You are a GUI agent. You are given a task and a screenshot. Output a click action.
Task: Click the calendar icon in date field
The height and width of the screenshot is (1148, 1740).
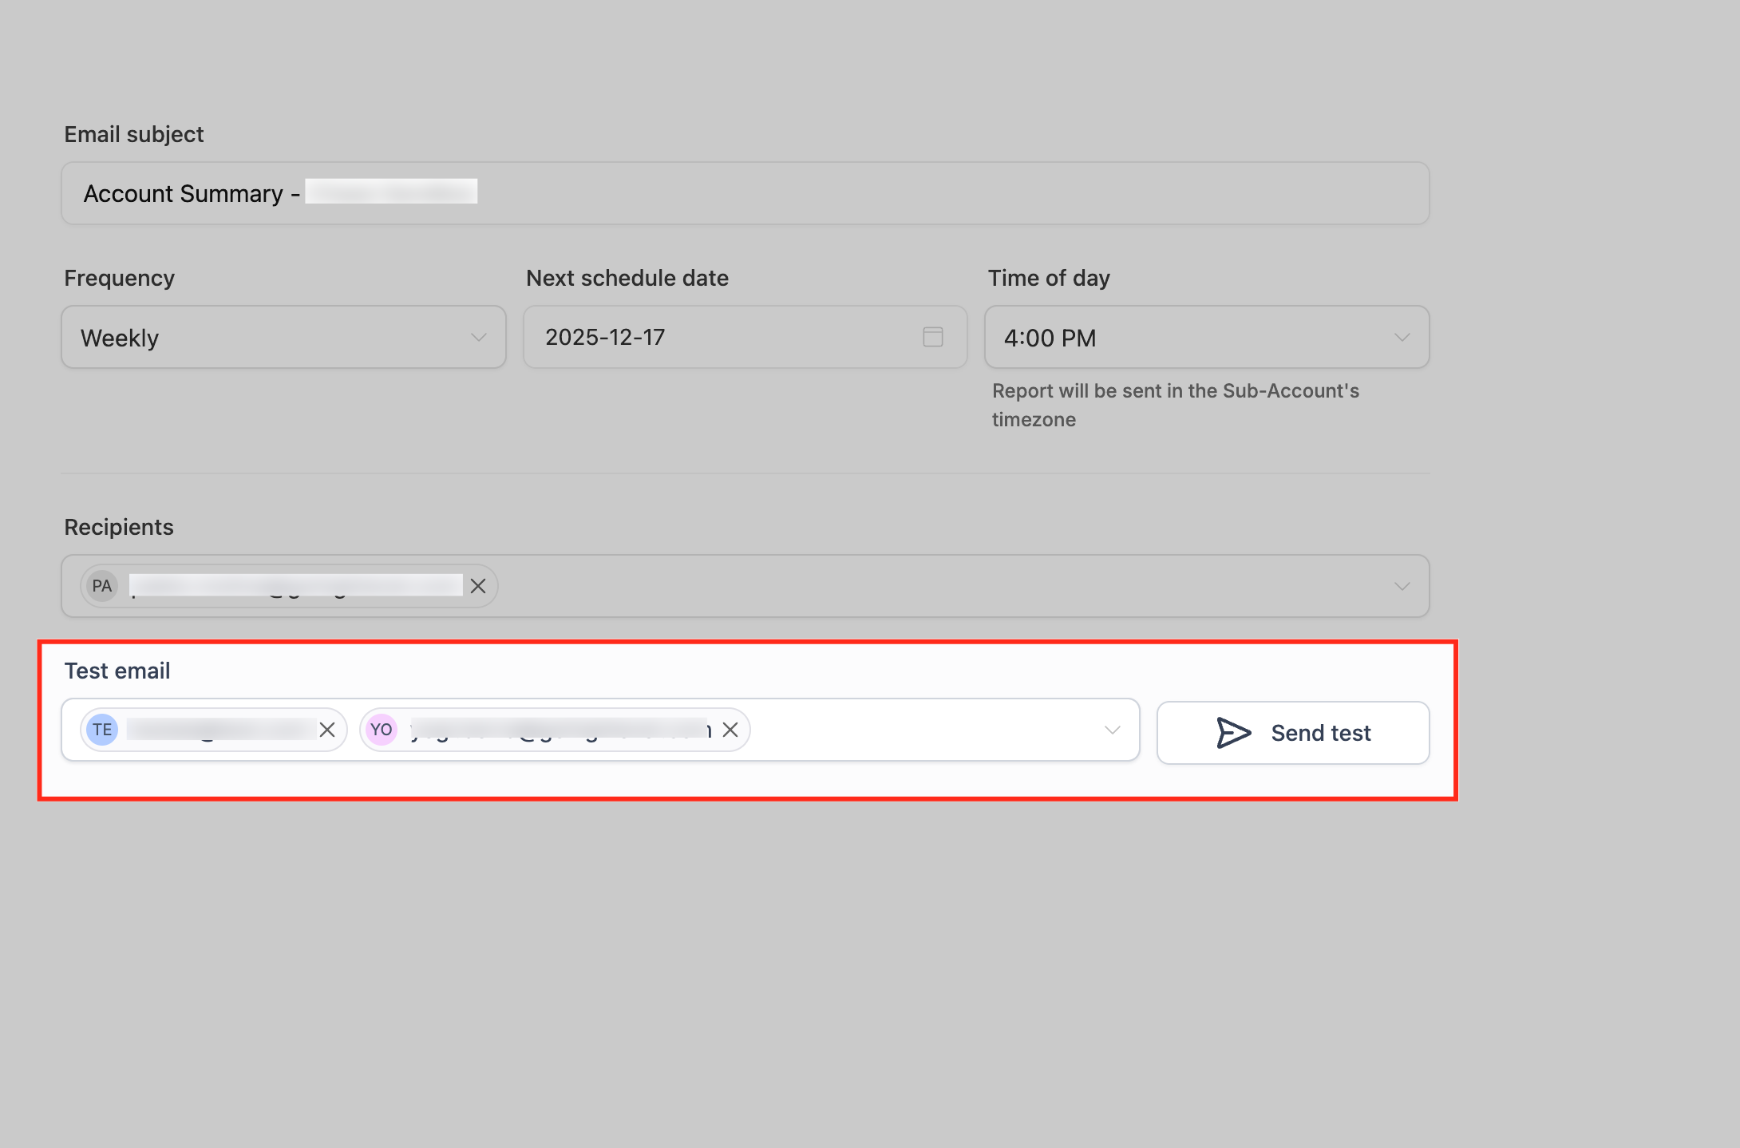coord(932,337)
